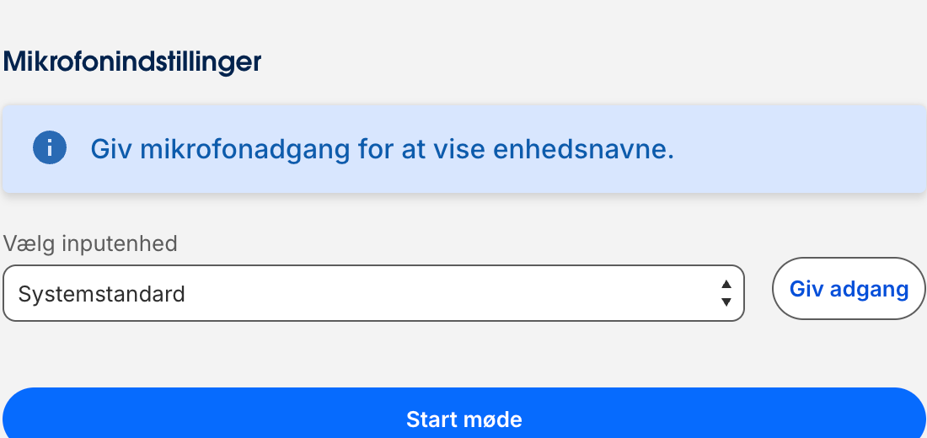
Task: Click the "Giv mikrofonadgang" notice text
Action: tap(382, 149)
